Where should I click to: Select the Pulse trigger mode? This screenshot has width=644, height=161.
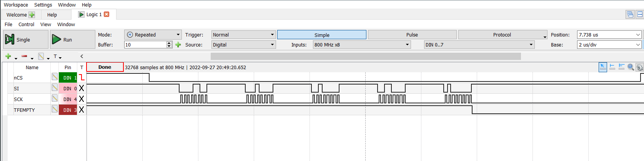pyautogui.click(x=412, y=35)
